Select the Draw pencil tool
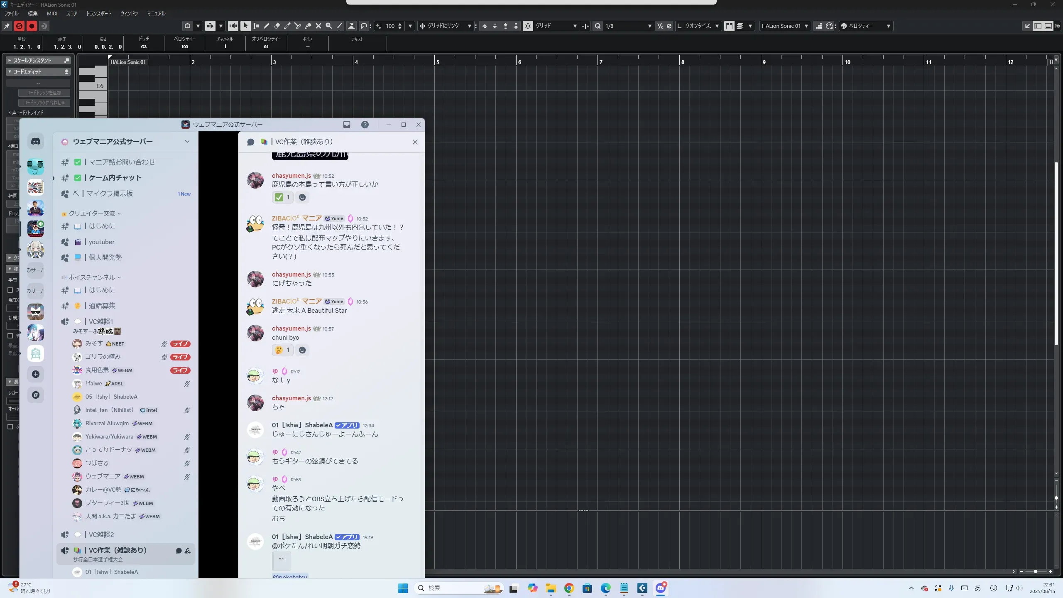Image resolution: width=1063 pixels, height=598 pixels. click(x=267, y=26)
